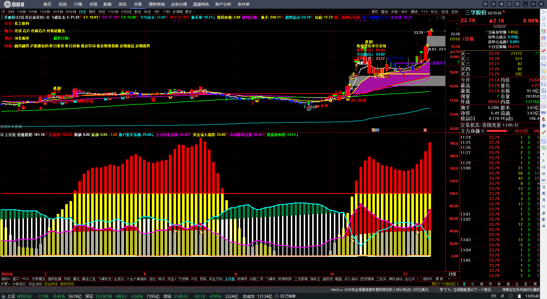Open the 资金流向 tab
The height and width of the screenshot is (299, 547).
pyautogui.click(x=35, y=284)
